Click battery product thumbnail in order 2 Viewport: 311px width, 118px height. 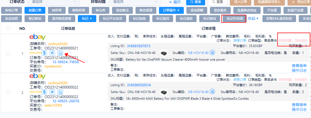(x=164, y=92)
